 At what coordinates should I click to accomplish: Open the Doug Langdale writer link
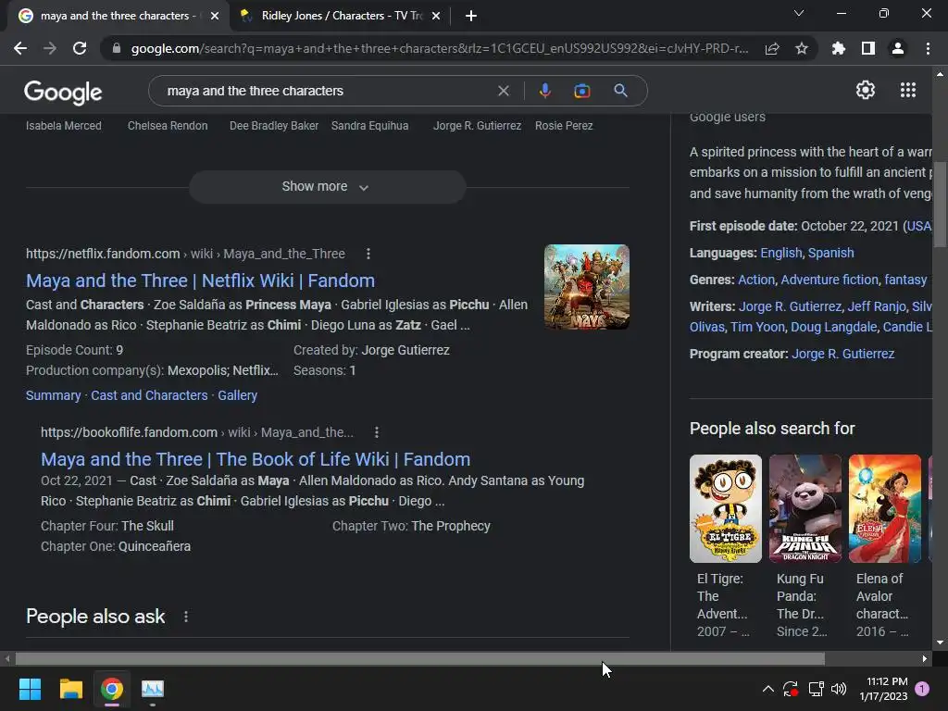coord(834,327)
